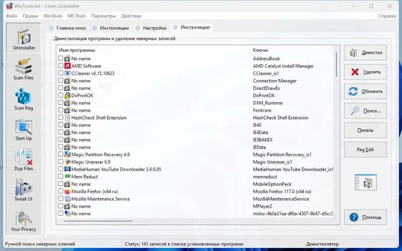This screenshot has width=402, height=251.
Task: Tick the DirPrintOK checkbox
Action: pos(60,95)
